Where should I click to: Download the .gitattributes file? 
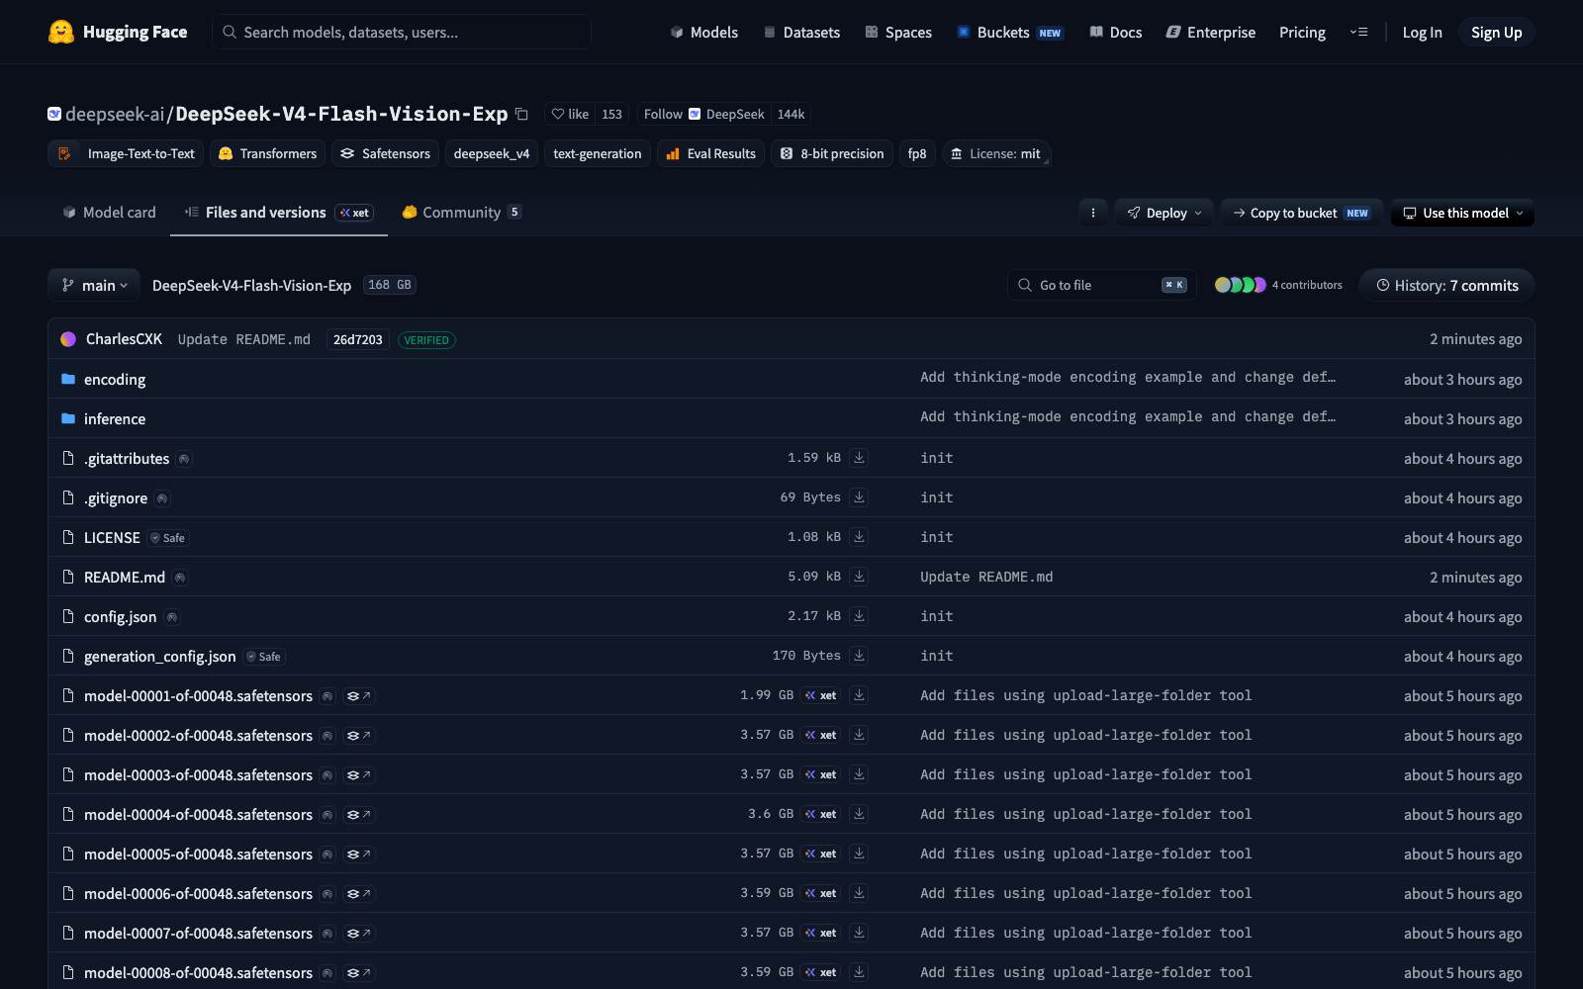point(859,458)
